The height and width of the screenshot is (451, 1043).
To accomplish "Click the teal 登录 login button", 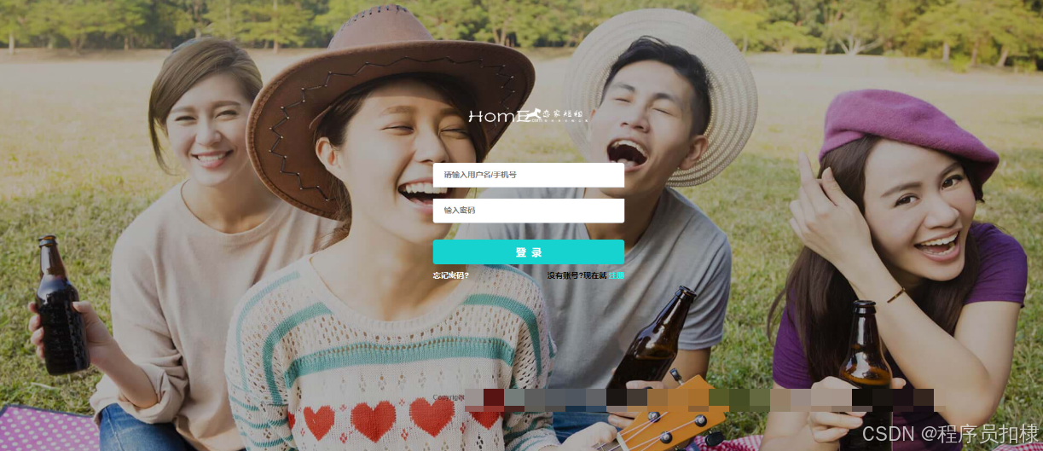I will click(x=529, y=252).
